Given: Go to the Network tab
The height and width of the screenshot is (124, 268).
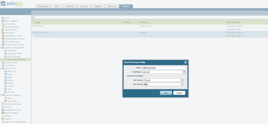Looking at the screenshot, I should tap(112, 6).
